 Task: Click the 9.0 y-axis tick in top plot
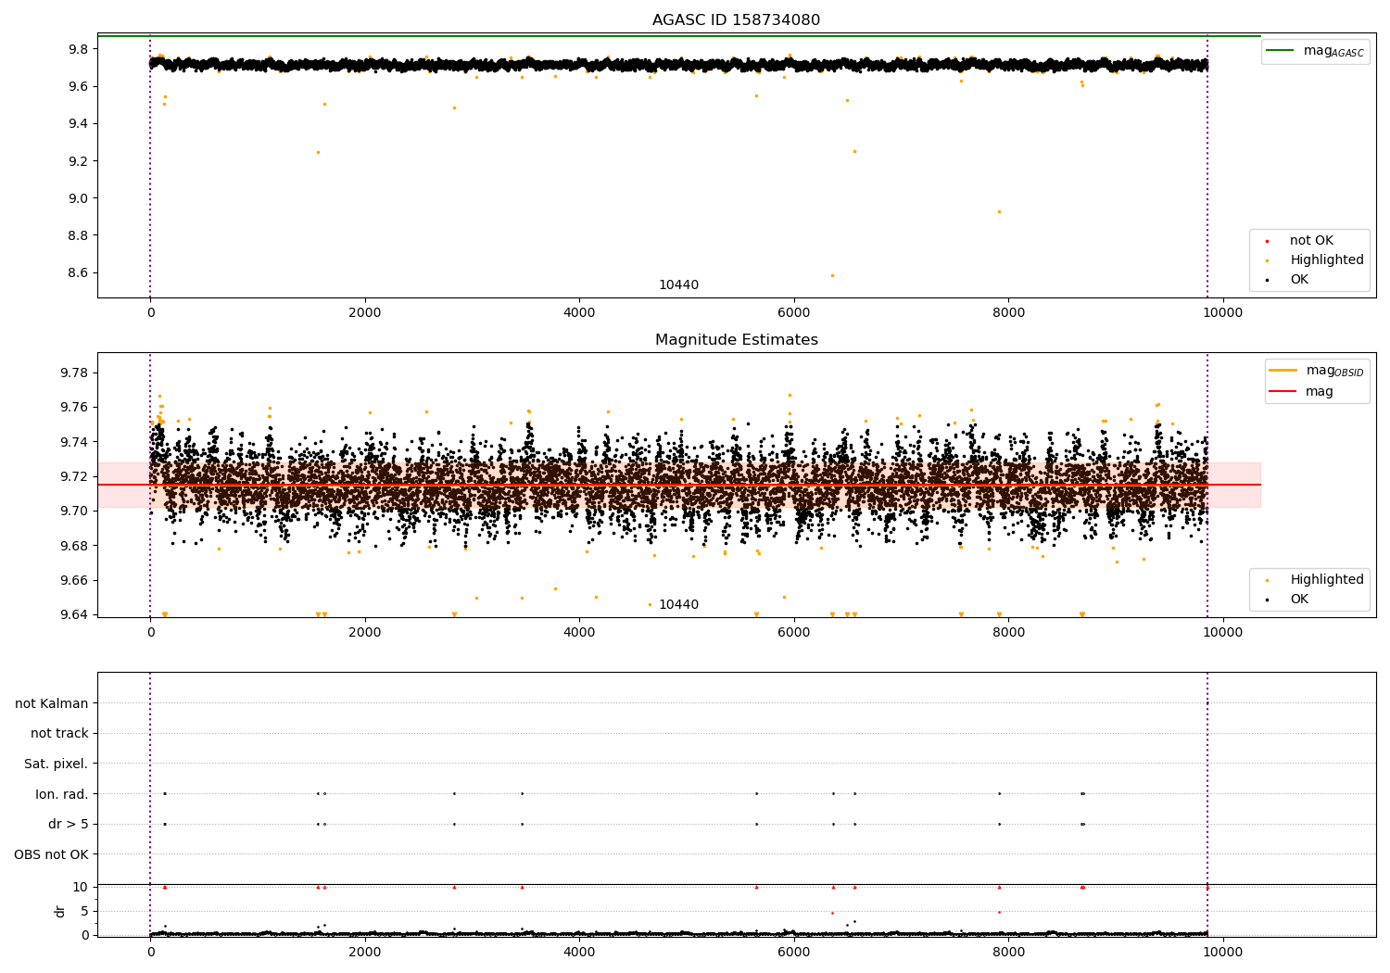click(x=79, y=198)
